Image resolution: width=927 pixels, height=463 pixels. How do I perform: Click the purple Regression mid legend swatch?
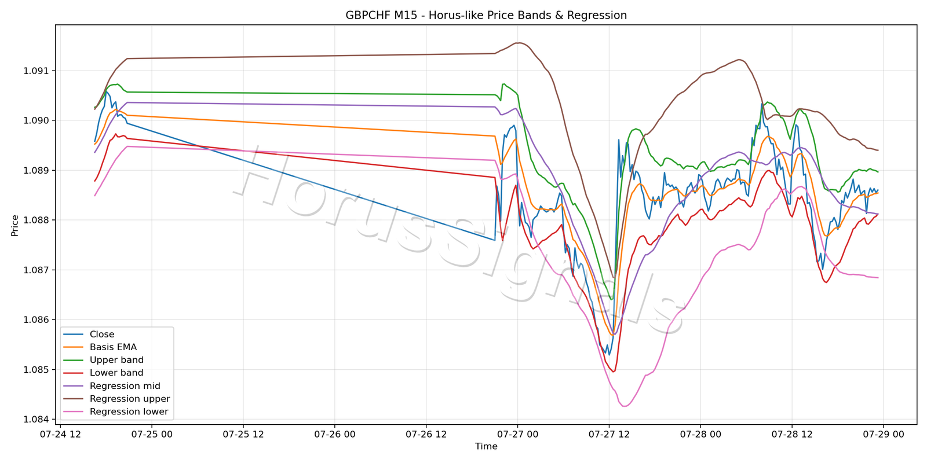point(73,386)
